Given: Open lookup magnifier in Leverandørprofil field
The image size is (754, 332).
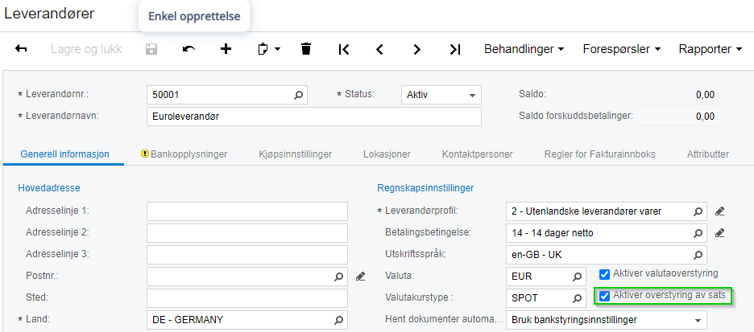Looking at the screenshot, I should (x=698, y=211).
